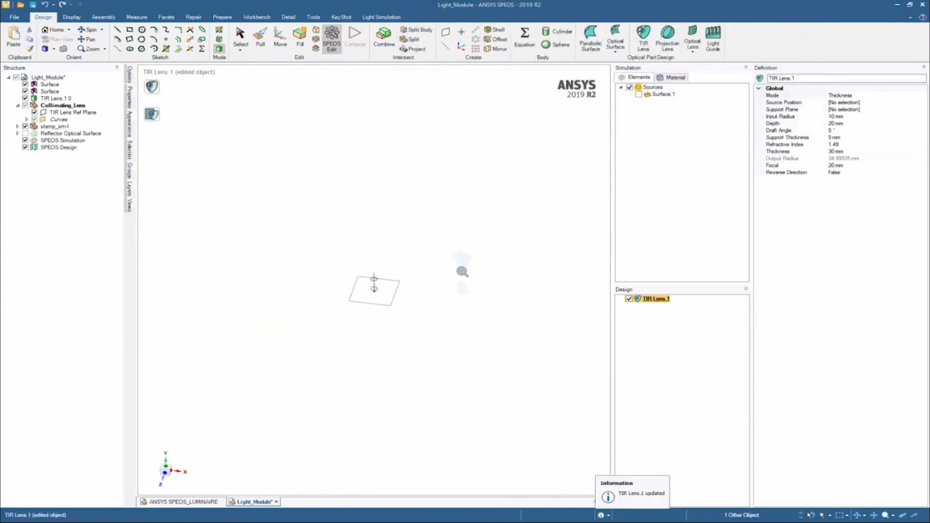Check the Surface.1 source checkbox
Screen dimensions: 930x523
click(638, 95)
